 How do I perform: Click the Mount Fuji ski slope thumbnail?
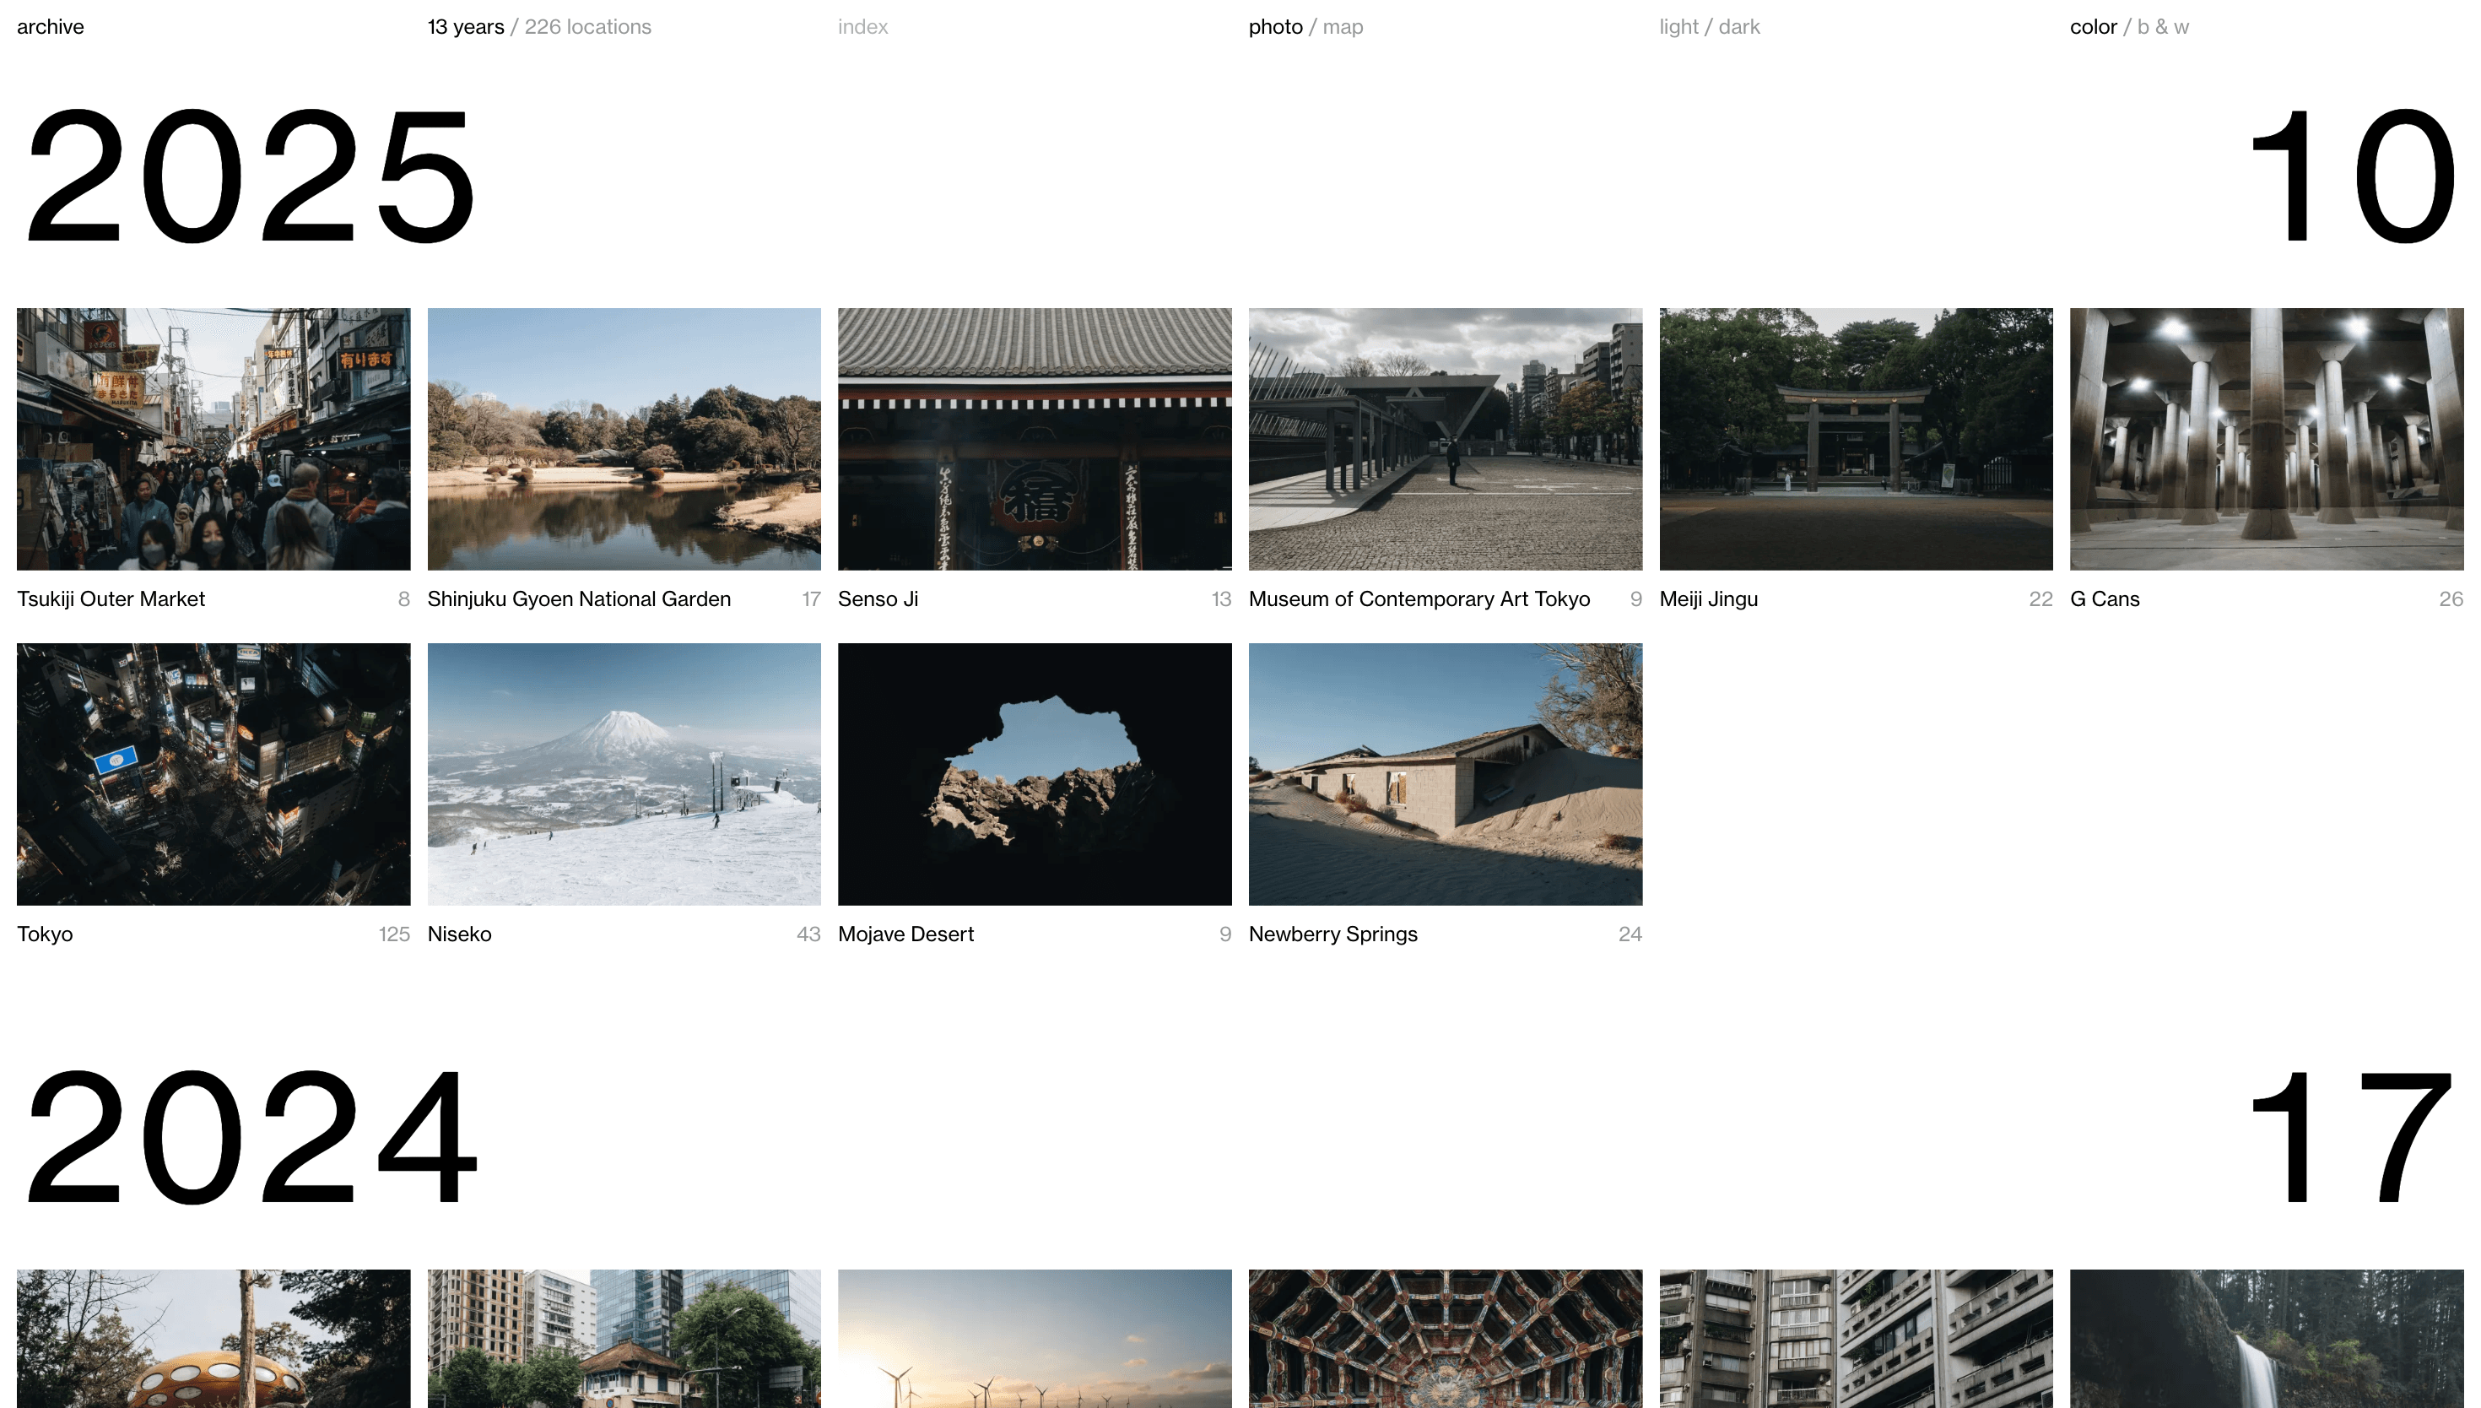(624, 773)
